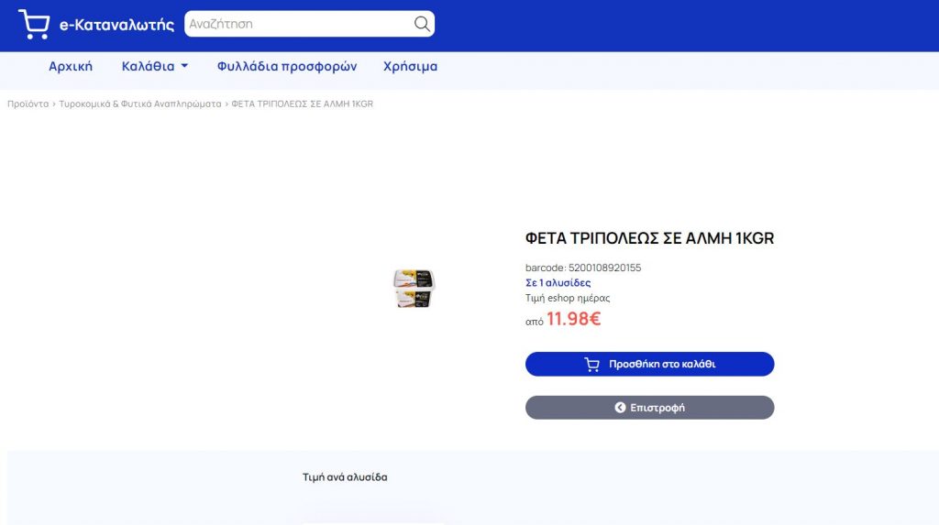Follow the Σε 1 αλυσίδες link
Viewport: 939px width, 525px height.
[558, 282]
